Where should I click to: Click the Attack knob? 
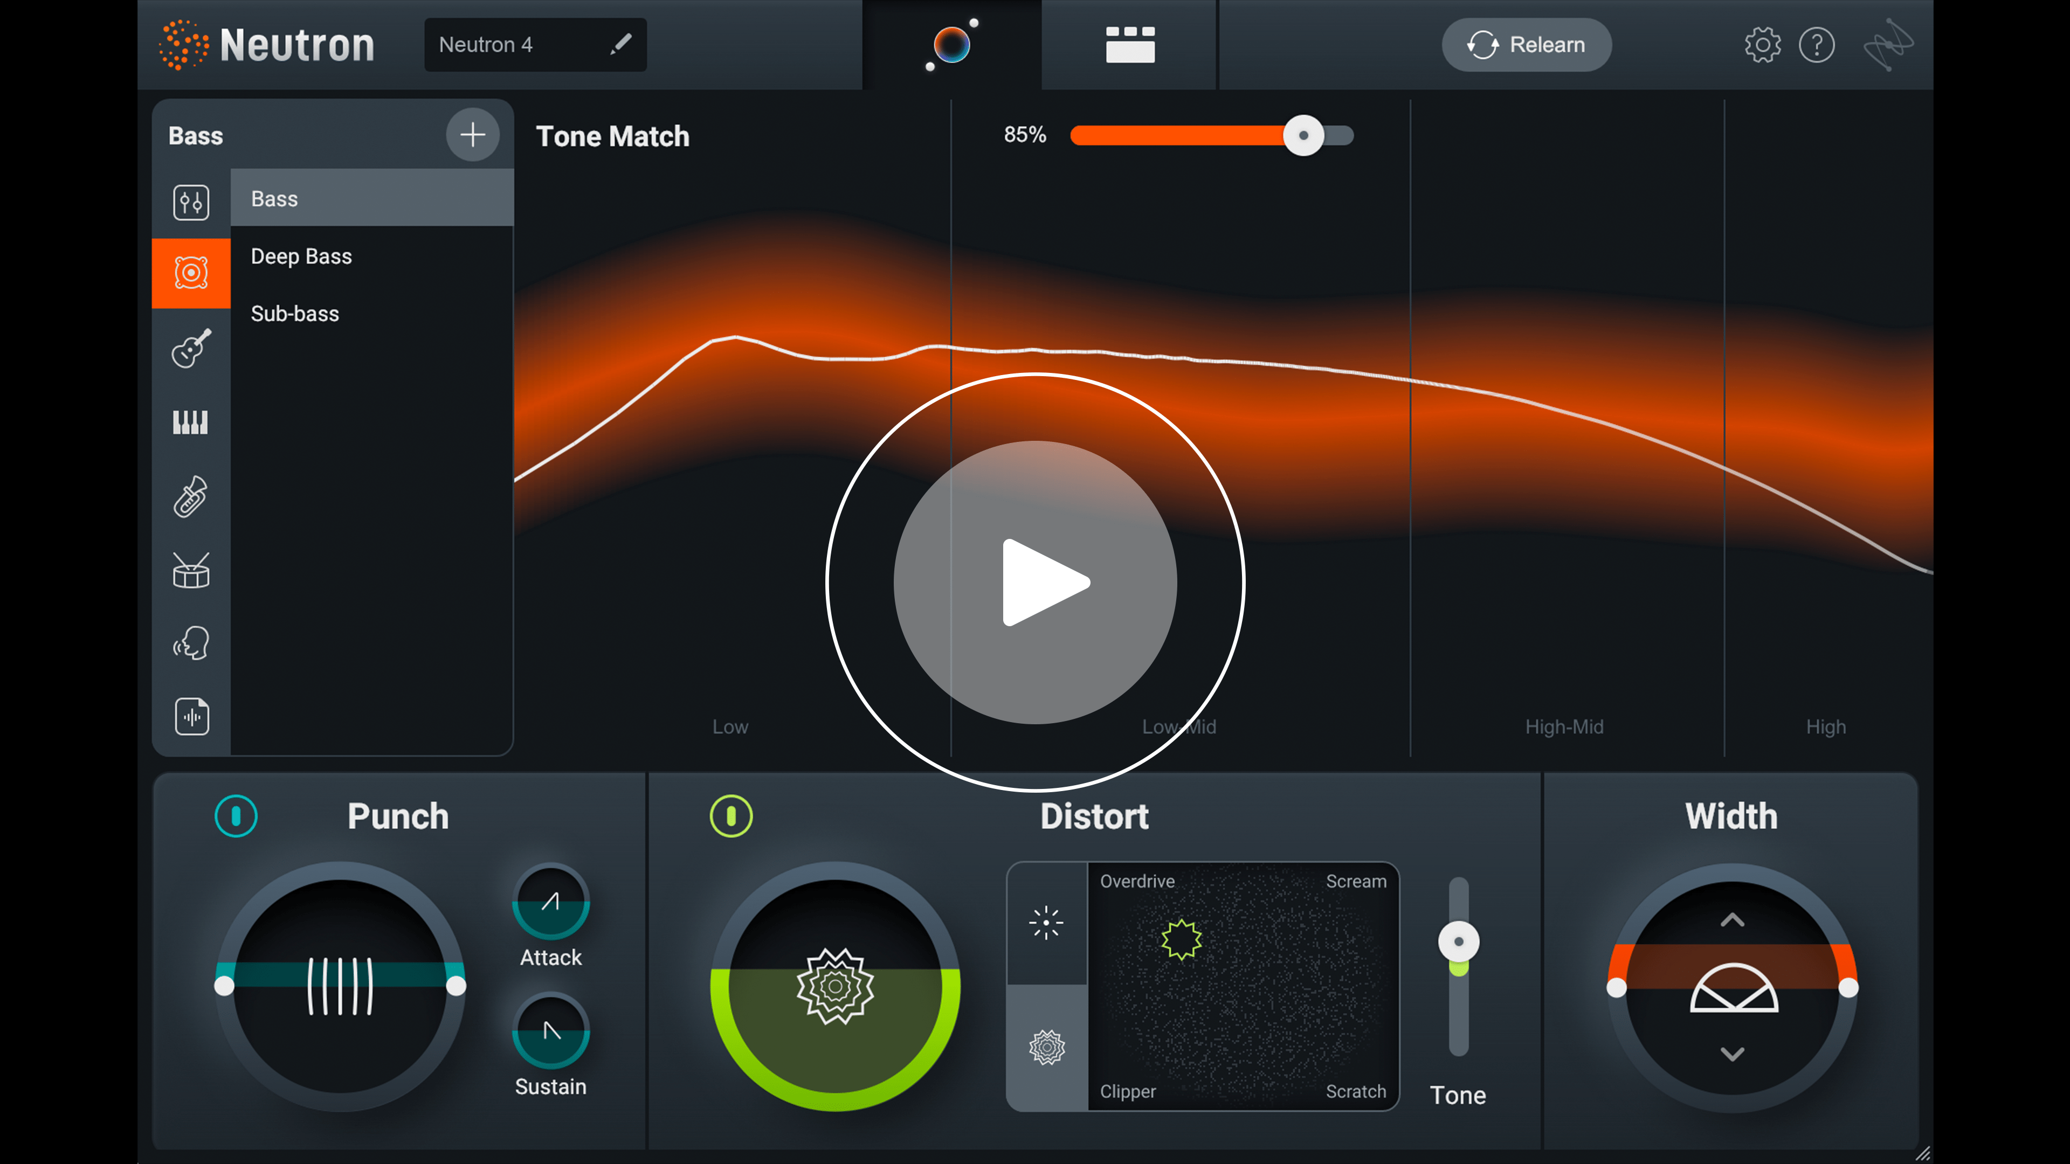[551, 902]
